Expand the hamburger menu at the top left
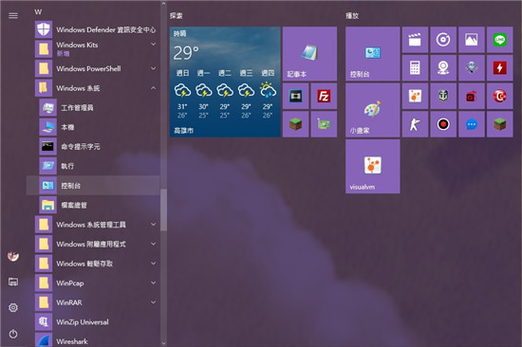Screen dimensions: 522x347 tap(13, 15)
